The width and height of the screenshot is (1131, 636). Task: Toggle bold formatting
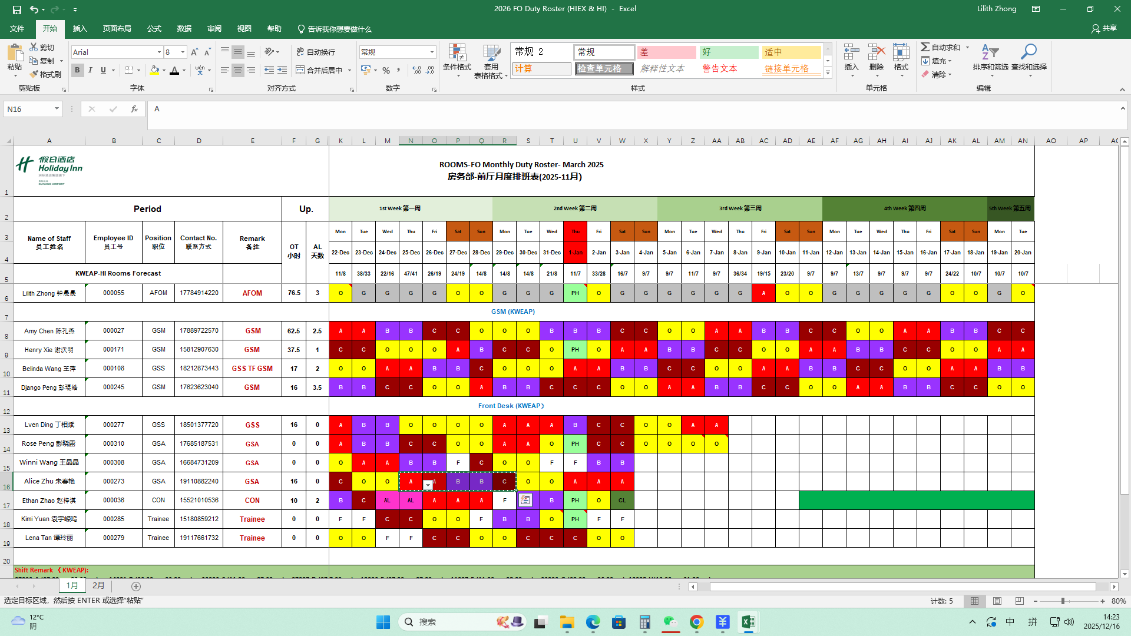coord(77,70)
